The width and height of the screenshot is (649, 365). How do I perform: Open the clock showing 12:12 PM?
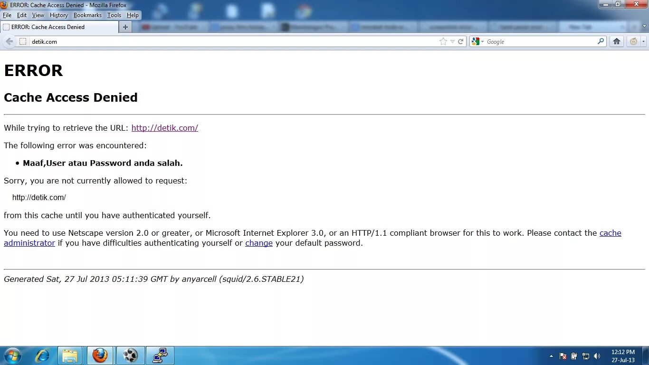click(623, 356)
